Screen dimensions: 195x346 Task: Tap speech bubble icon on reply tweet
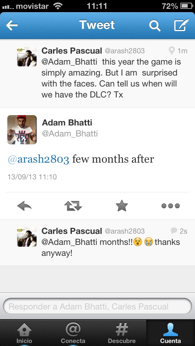coord(174,231)
